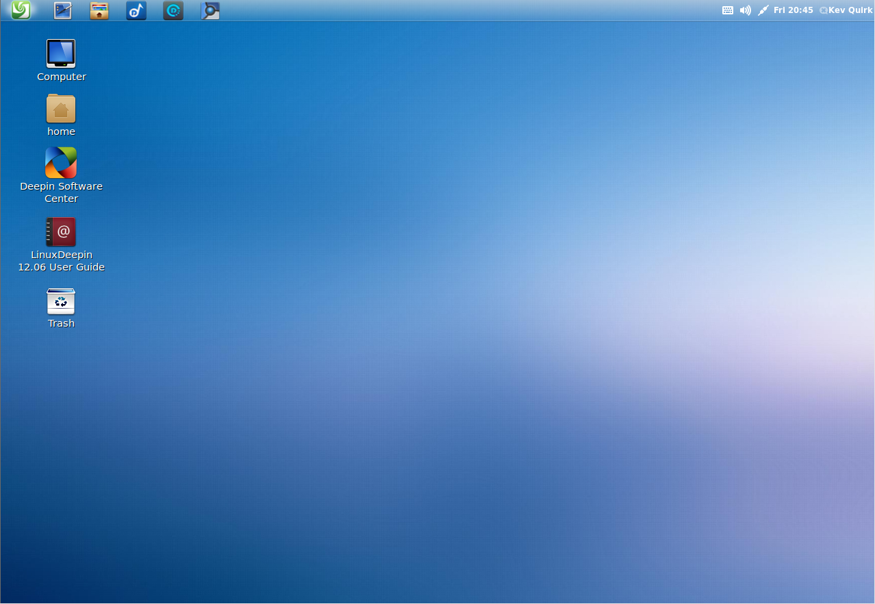Select the home folder desktop icon
The image size is (875, 604).
pyautogui.click(x=61, y=108)
